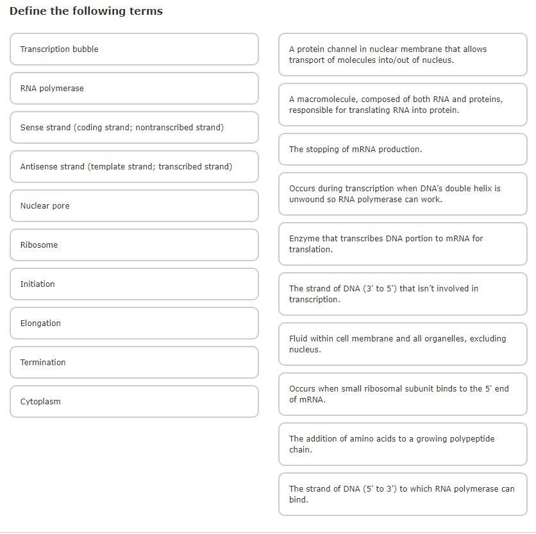Select the definition about enzyme transcribing DNA to mRNA
This screenshot has height=534, width=536.
point(402,244)
